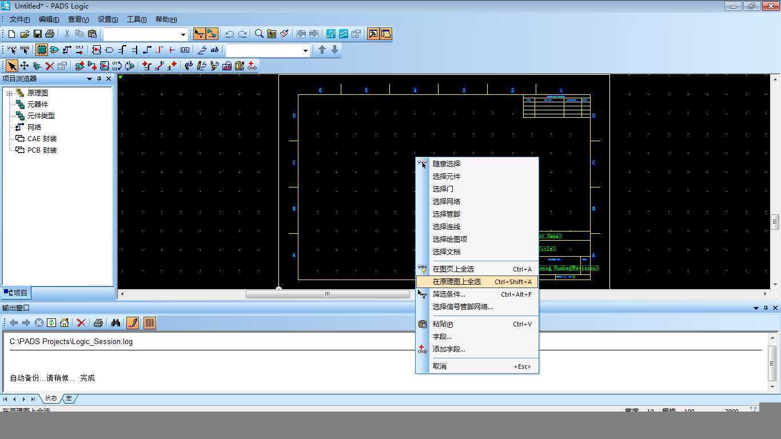The image size is (781, 439).
Task: Click the Select Anything filter icon
Action: (x=11, y=50)
